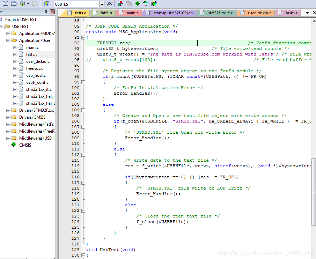This screenshot has height=259, width=316.
Task: Click the Rebuild all target files icon
Action: click(14, 3)
